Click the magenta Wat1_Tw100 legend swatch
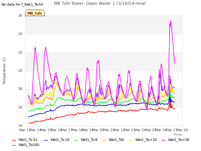Screen dimensions: 201x151 tap(14, 145)
